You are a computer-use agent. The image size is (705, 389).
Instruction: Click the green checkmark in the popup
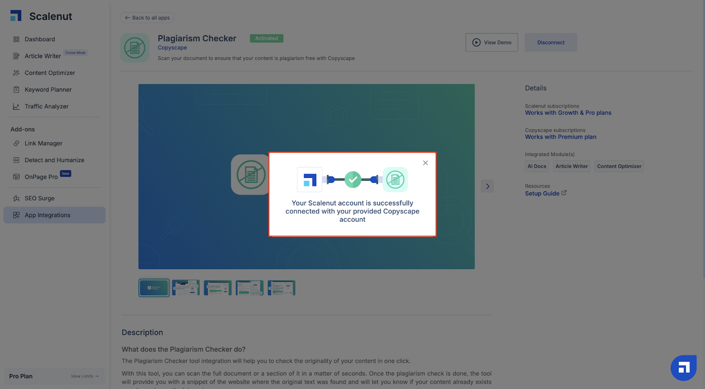point(352,179)
